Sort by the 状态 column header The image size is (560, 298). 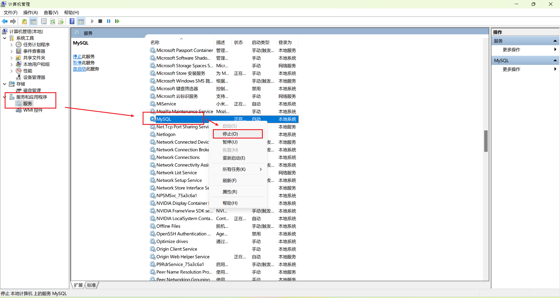click(241, 42)
